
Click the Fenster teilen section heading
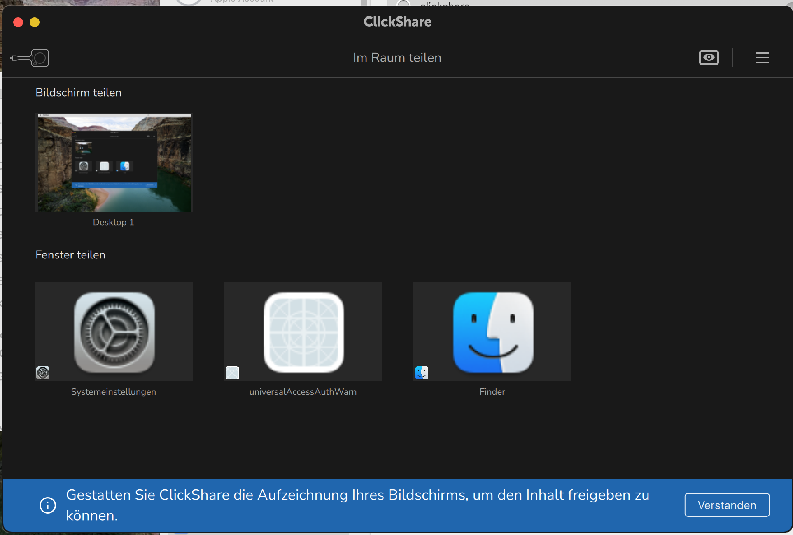pyautogui.click(x=70, y=255)
